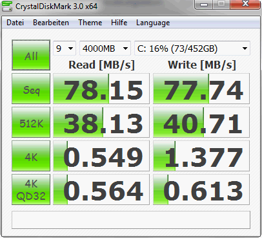Start all benchmarks with the All button
The width and height of the screenshot is (262, 238).
pos(31,55)
